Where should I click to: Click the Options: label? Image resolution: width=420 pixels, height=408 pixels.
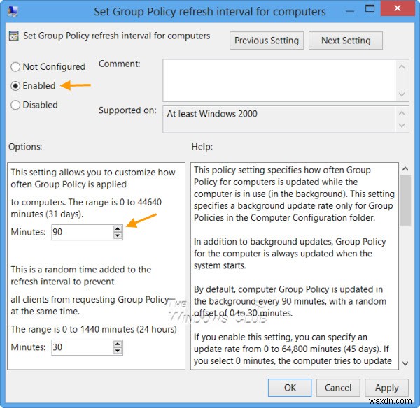[x=25, y=147]
